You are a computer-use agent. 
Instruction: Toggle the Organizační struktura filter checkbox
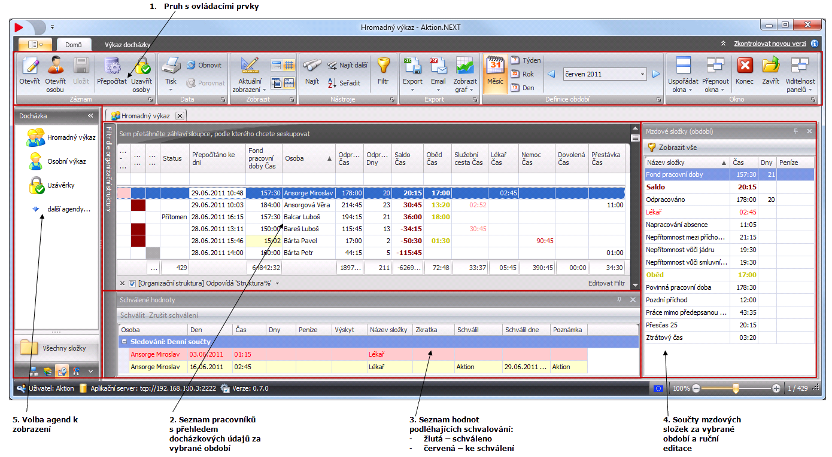(x=132, y=284)
